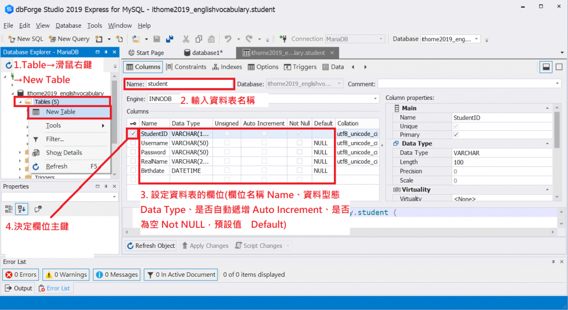Open the Database menu
This screenshot has width=568, height=310.
(x=68, y=26)
